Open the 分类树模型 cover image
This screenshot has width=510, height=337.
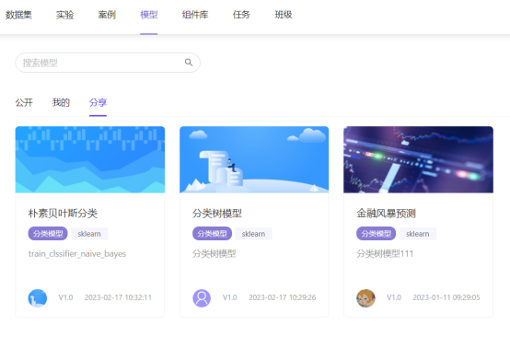(x=254, y=159)
